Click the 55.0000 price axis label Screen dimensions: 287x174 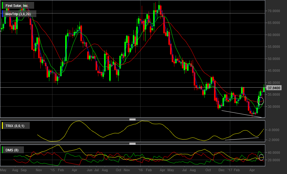coord(274,47)
